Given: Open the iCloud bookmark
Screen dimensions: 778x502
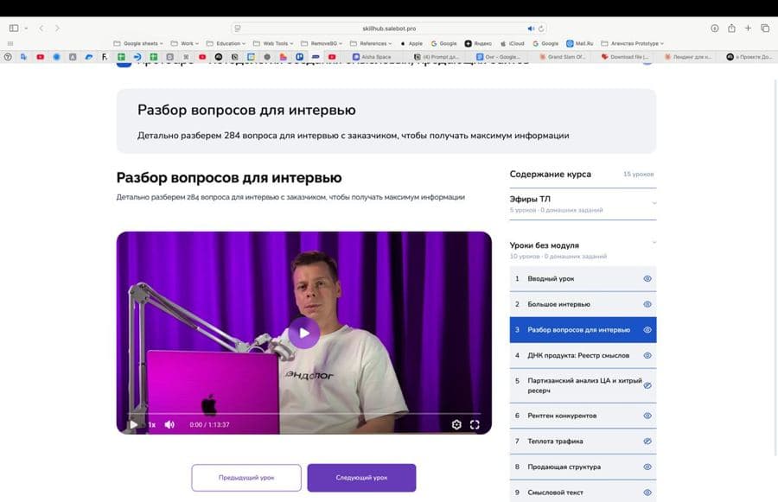Looking at the screenshot, I should (x=512, y=44).
